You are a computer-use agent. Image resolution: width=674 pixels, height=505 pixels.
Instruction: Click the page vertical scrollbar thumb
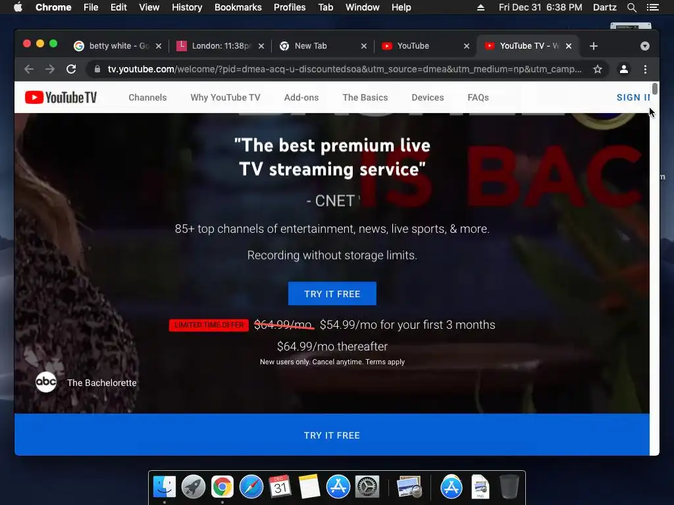pyautogui.click(x=655, y=89)
